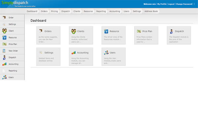Click the Resource card icon on the dashboard

106,31
